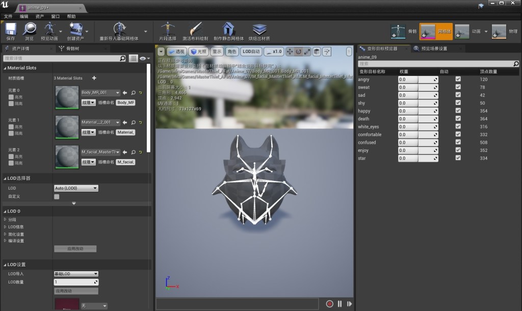522x311 pixels.
Task: Open the Body_MR_001 material dropdown
Action: pos(100,93)
